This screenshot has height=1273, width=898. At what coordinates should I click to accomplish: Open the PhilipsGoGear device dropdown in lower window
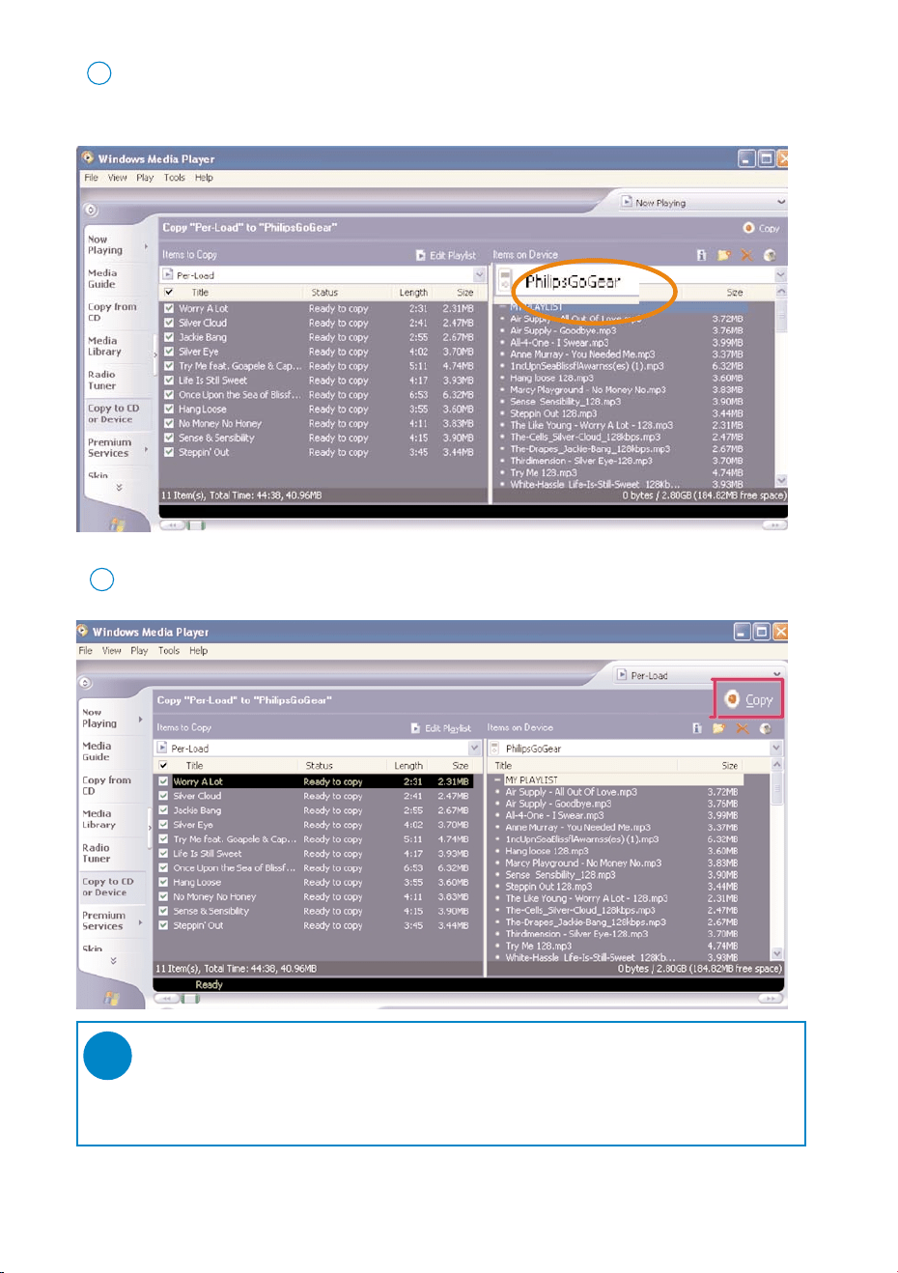click(x=776, y=749)
